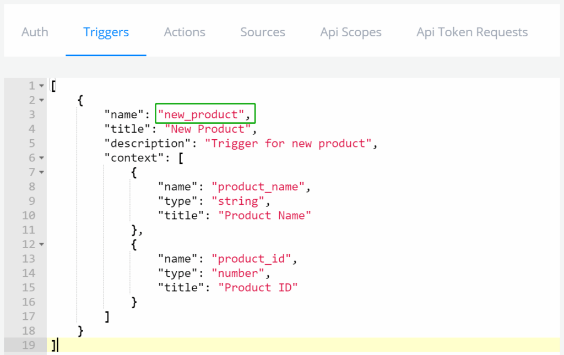Select the Api Scopes tab
The height and width of the screenshot is (355, 564).
(351, 32)
